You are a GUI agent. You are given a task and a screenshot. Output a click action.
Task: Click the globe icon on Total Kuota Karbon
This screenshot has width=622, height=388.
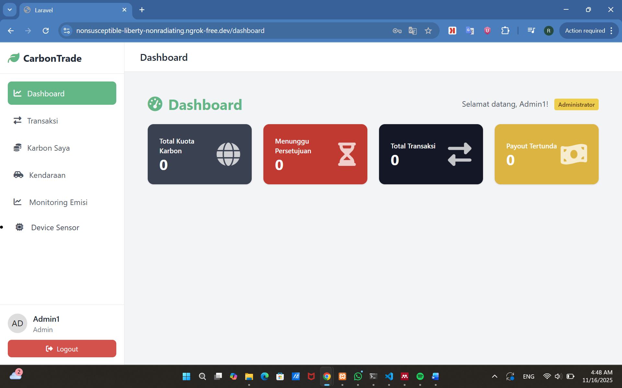[x=228, y=154]
